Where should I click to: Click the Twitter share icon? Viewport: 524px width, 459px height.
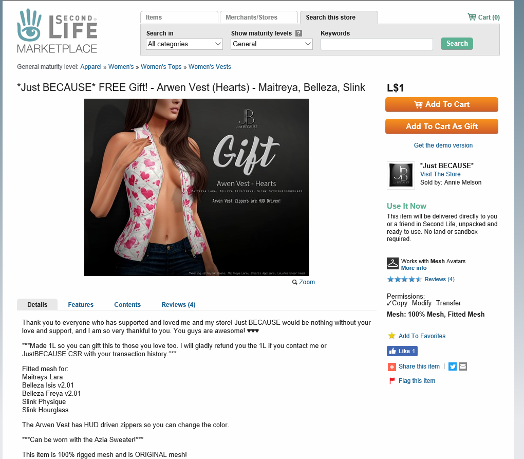[453, 366]
